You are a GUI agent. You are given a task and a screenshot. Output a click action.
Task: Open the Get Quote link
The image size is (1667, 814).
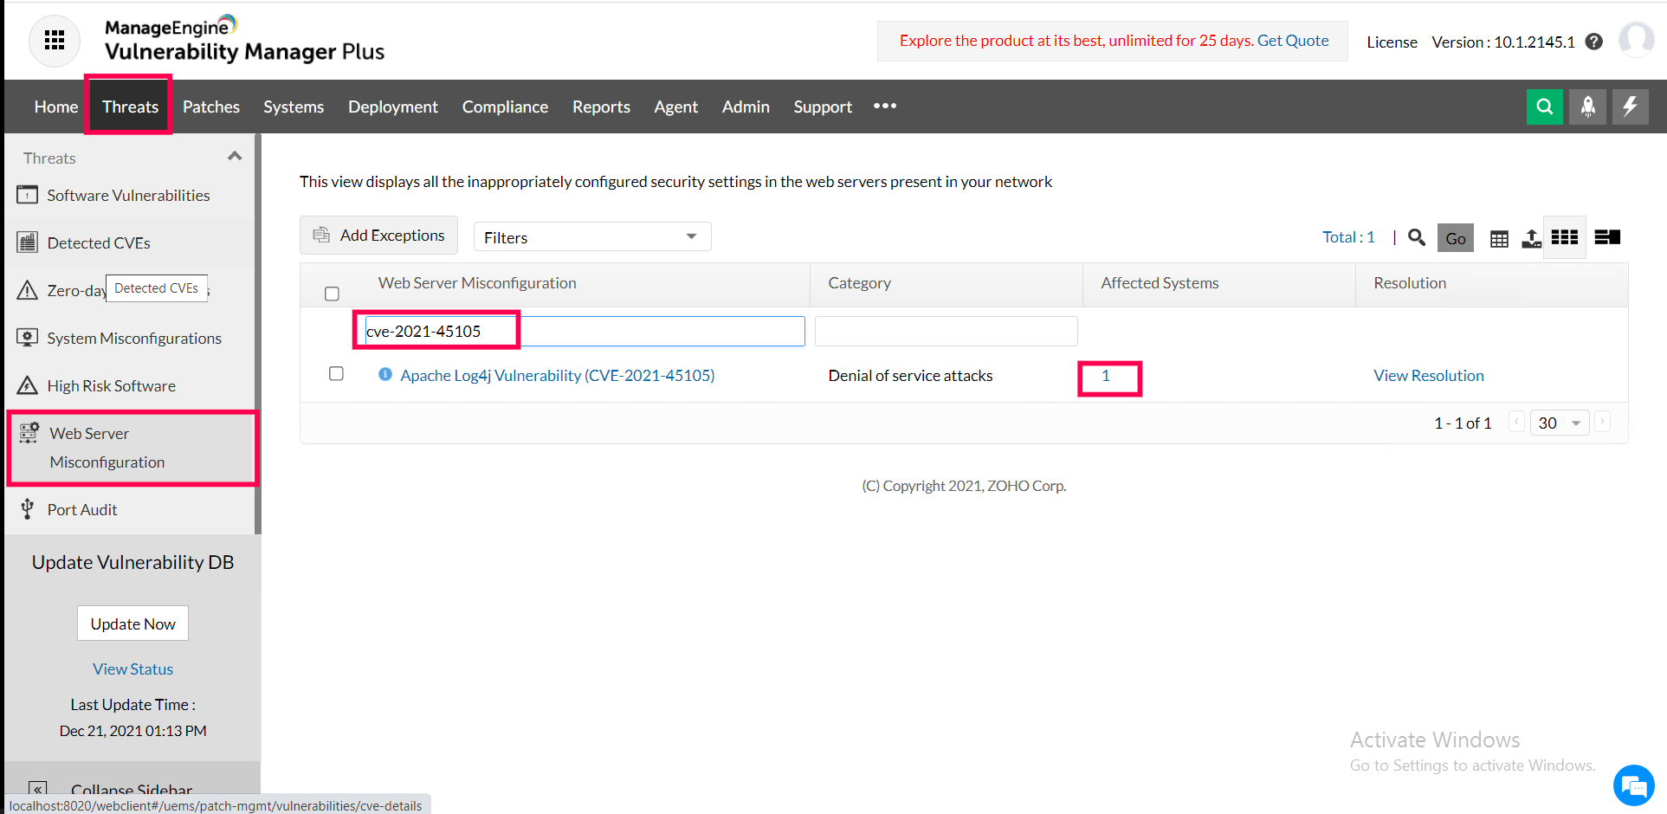[x=1293, y=40]
